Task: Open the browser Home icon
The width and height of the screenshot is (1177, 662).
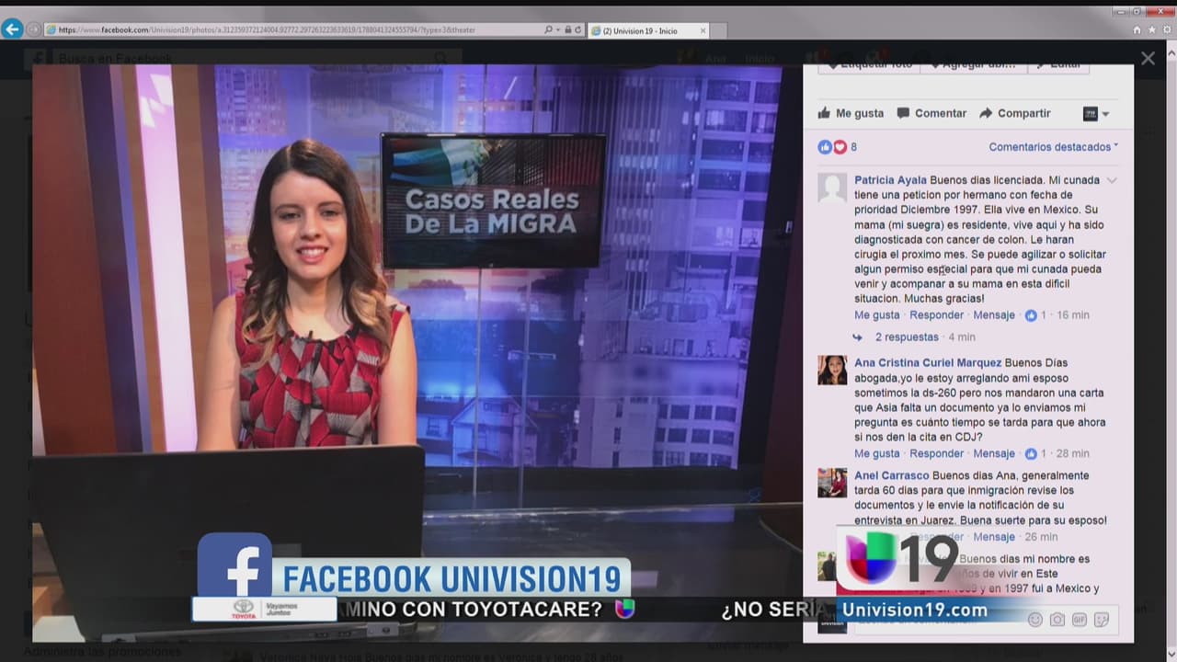Action: (1137, 30)
